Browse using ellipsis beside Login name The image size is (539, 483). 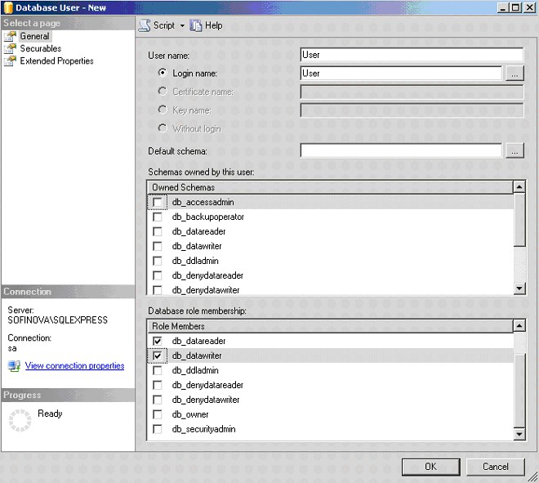click(x=514, y=74)
